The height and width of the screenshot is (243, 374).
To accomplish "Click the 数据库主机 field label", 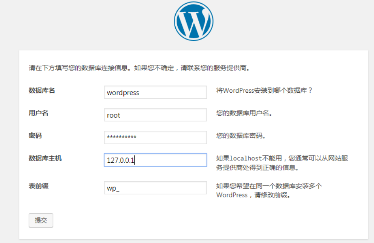I will [x=45, y=158].
